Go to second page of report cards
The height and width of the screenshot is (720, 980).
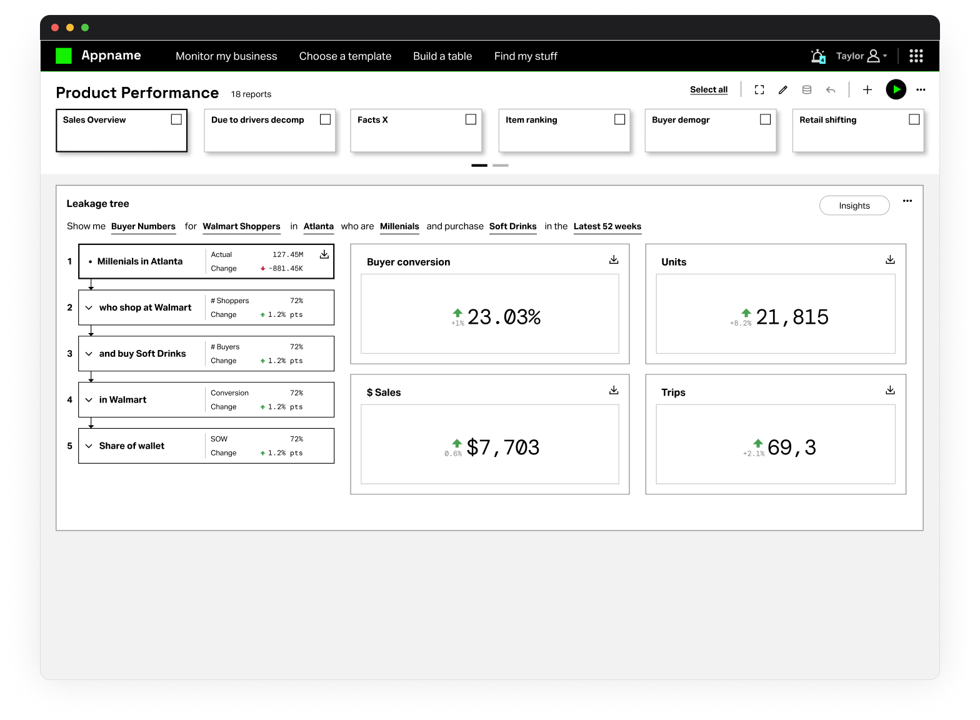coord(500,166)
